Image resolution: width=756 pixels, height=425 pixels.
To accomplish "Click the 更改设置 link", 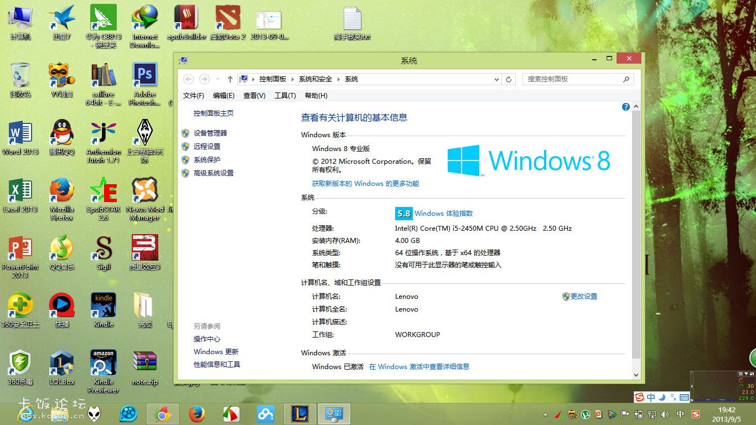I will 583,297.
